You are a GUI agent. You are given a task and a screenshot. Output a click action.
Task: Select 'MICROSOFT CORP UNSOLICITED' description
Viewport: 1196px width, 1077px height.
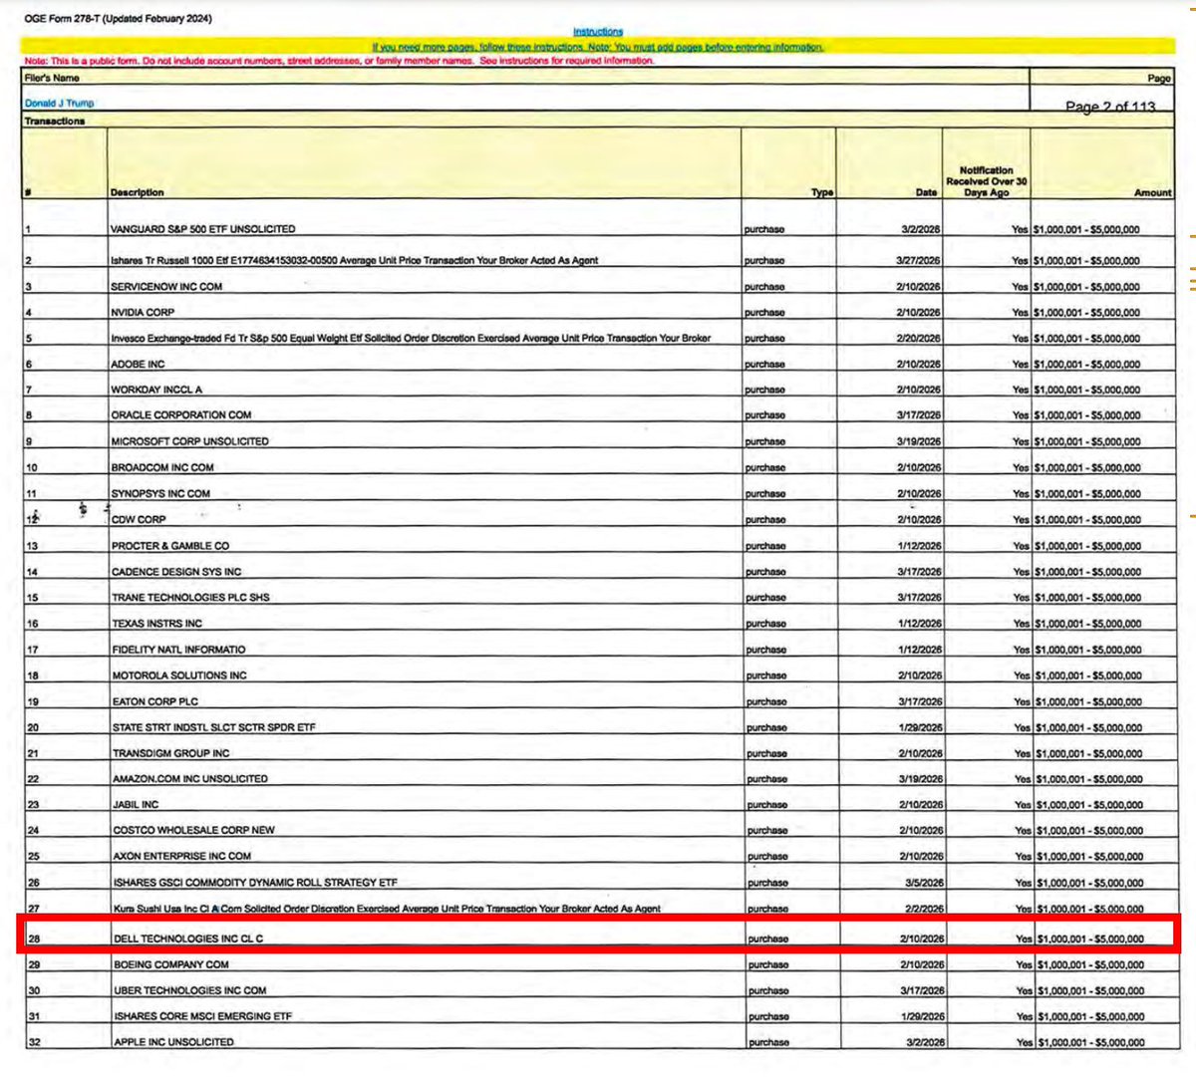click(x=189, y=440)
